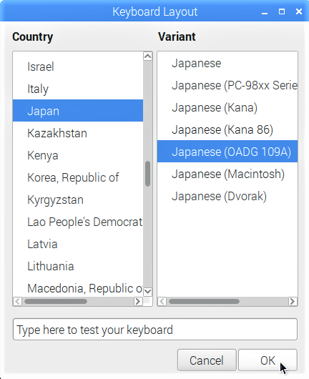Select the Japanese (Kana 86) variant
Screen dimensions: 309x379
(x=227, y=130)
